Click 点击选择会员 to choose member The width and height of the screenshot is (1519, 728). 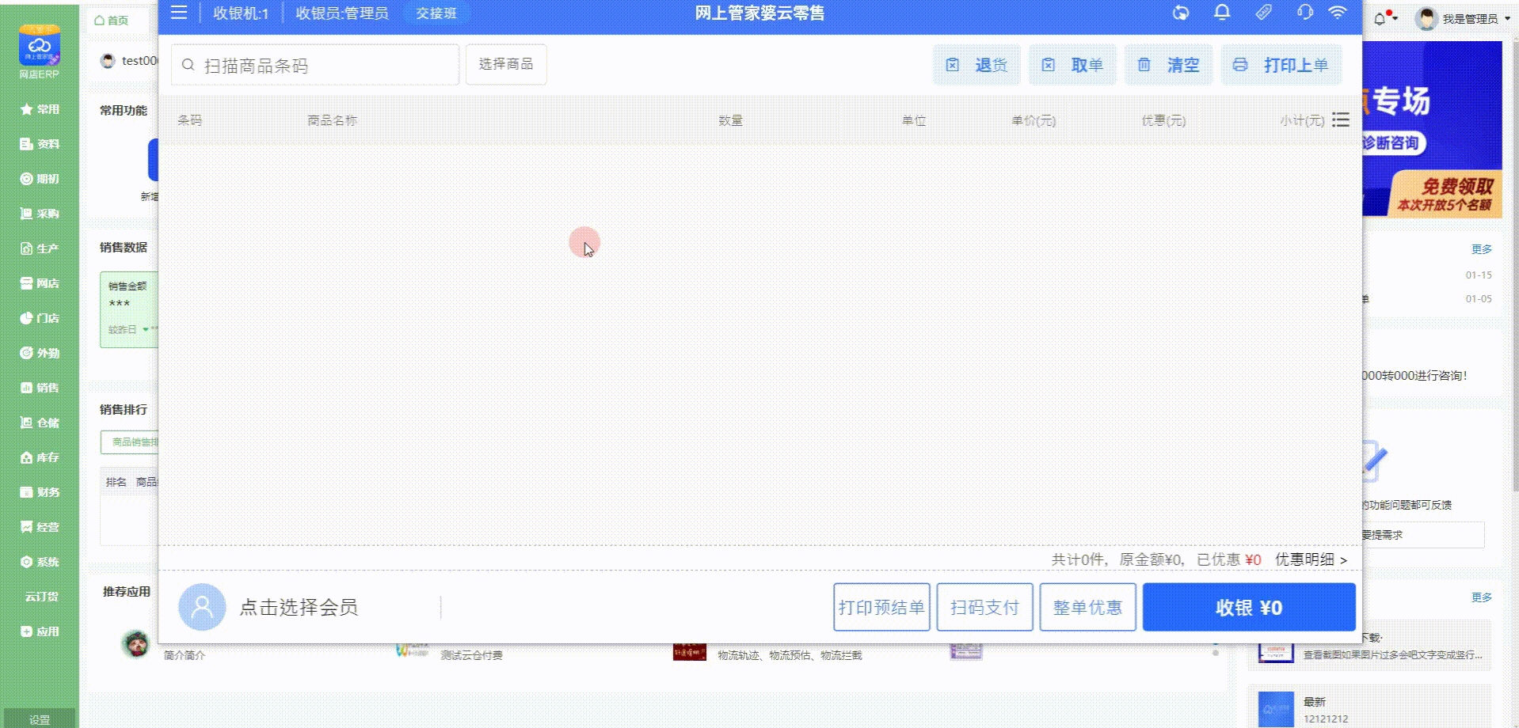(x=299, y=607)
